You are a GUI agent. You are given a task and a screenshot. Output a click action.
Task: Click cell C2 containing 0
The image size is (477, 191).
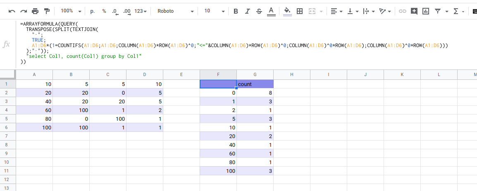click(108, 93)
